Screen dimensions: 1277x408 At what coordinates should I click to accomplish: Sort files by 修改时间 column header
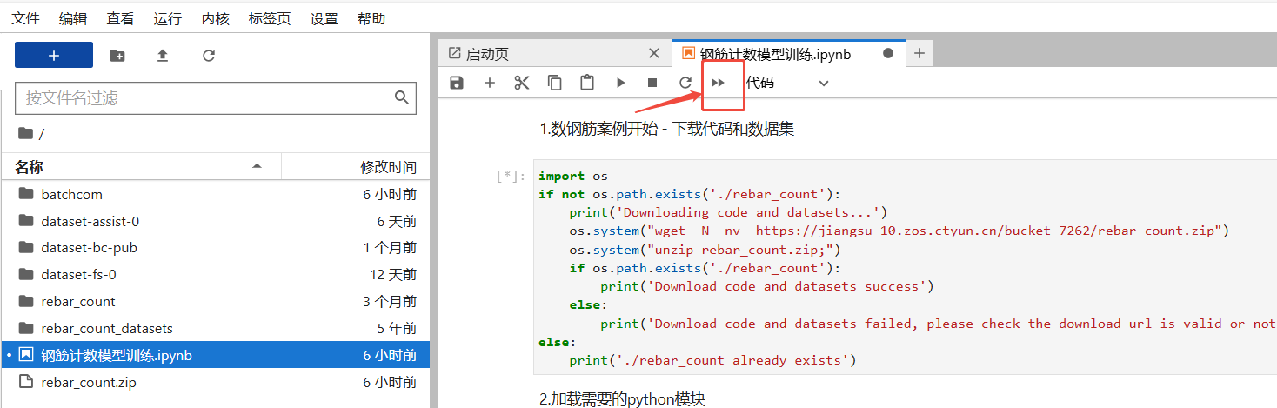point(354,166)
